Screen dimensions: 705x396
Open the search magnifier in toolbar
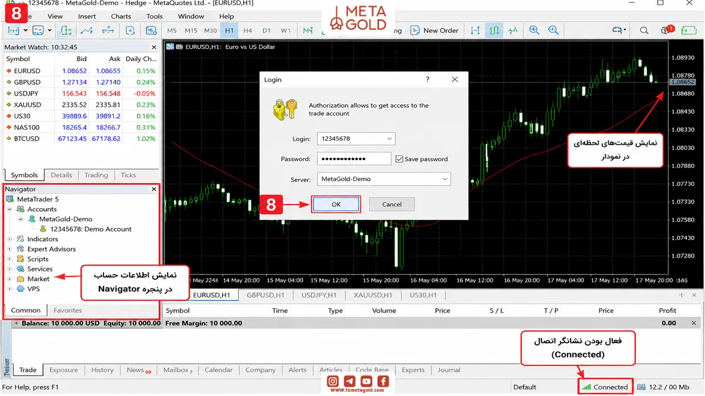point(644,31)
